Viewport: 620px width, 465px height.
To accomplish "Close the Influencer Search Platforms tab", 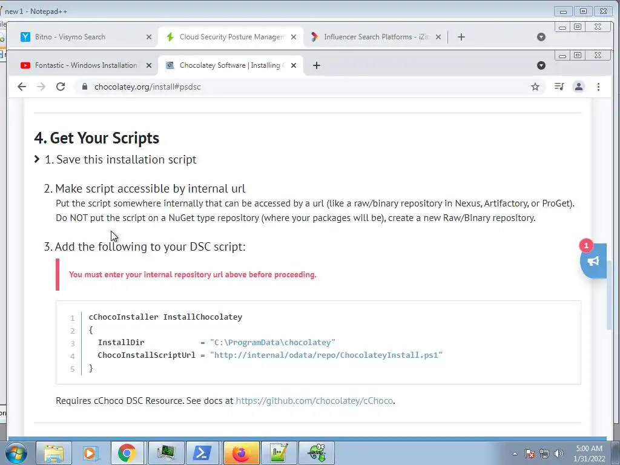I will click(438, 37).
